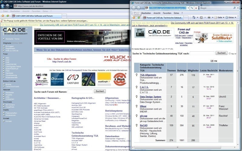
Task: Open Favoriten menu in the Foren window
Action: pyautogui.click(x=167, y=13)
